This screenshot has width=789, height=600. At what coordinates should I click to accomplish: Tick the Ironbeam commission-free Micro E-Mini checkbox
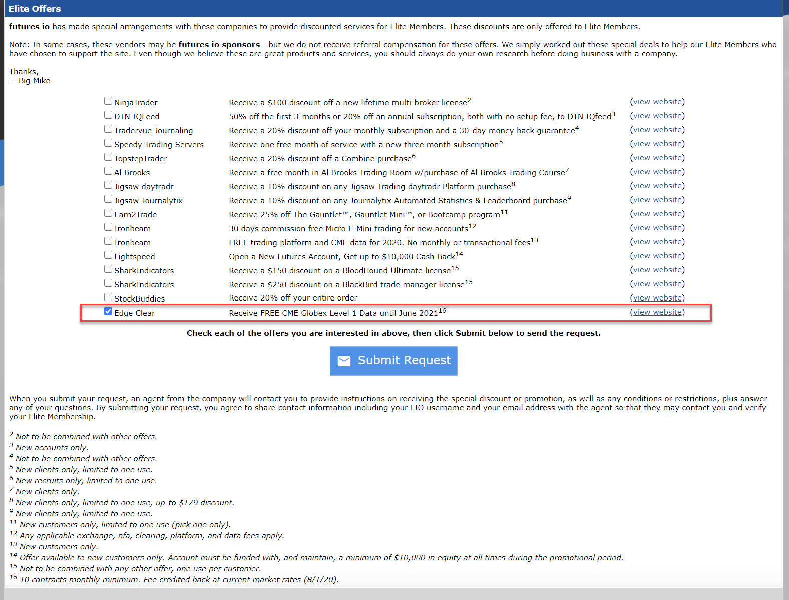(108, 227)
